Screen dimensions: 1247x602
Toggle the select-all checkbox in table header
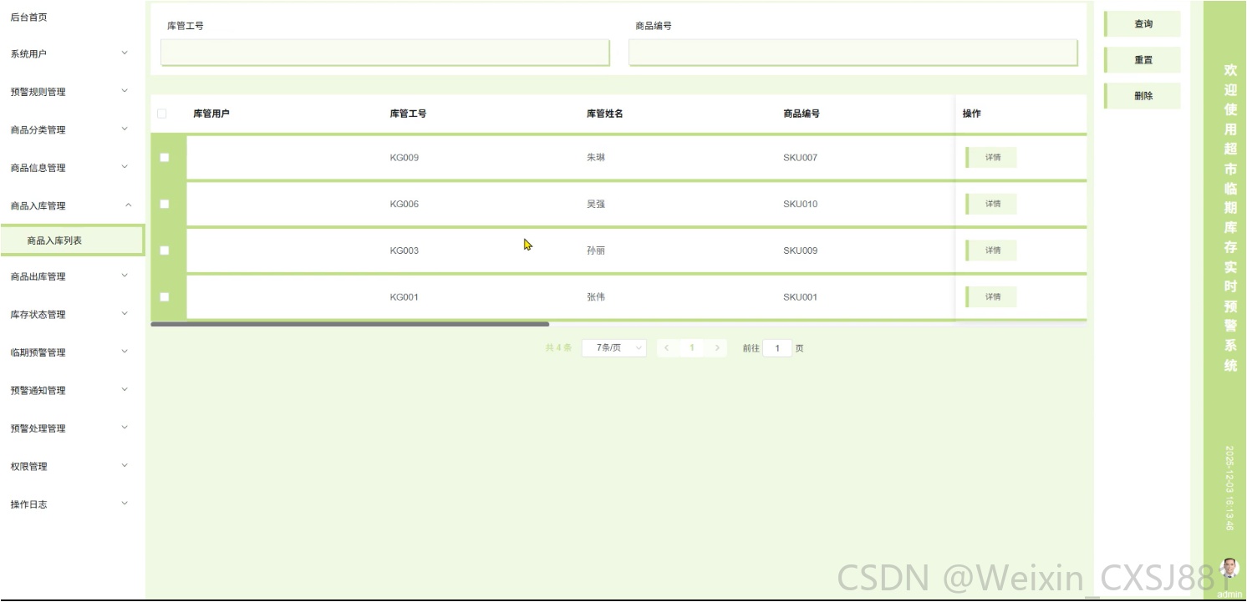pyautogui.click(x=162, y=114)
